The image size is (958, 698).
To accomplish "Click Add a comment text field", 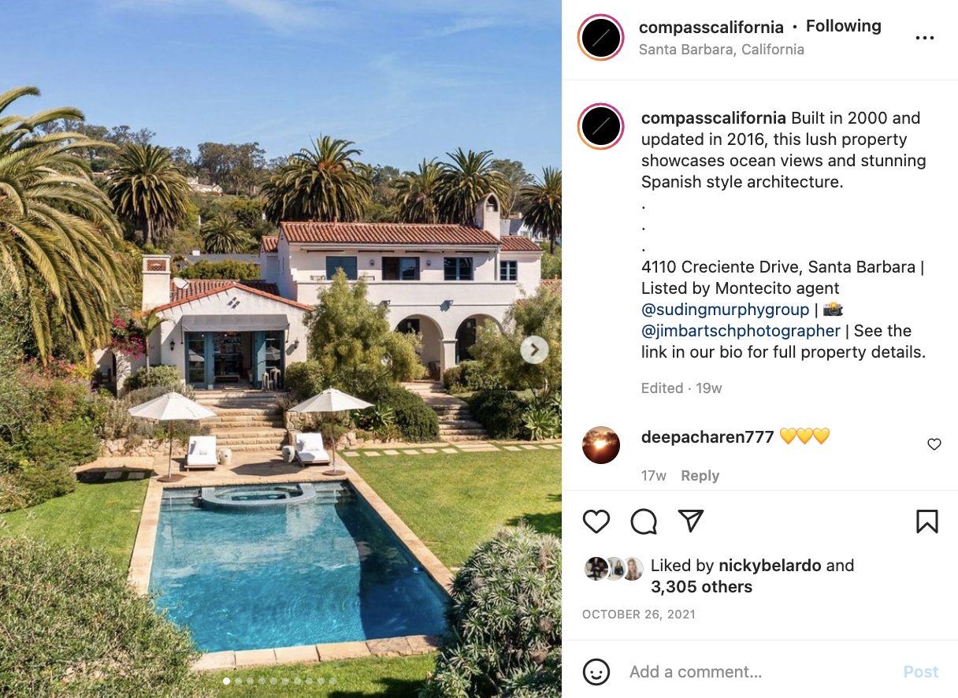I will [x=760, y=672].
